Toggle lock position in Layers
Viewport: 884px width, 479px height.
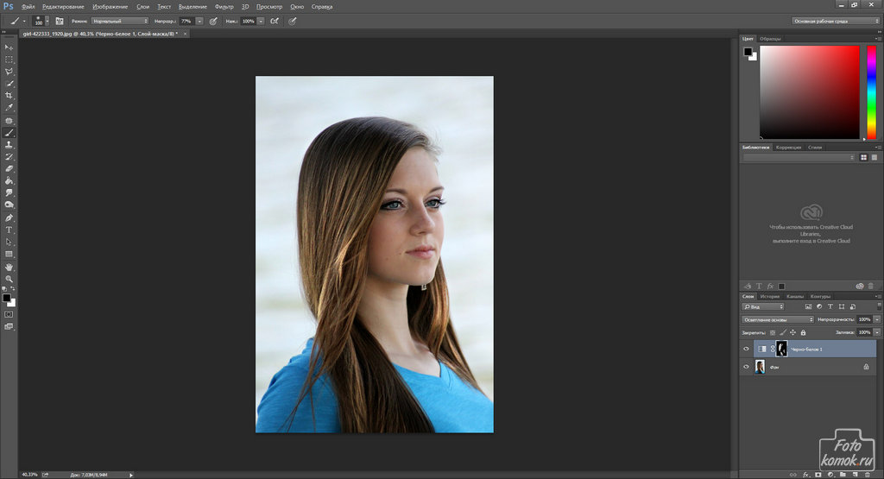coord(792,332)
